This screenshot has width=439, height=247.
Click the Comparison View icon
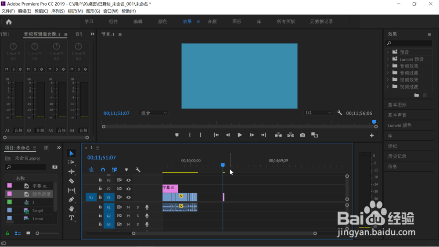point(314,135)
